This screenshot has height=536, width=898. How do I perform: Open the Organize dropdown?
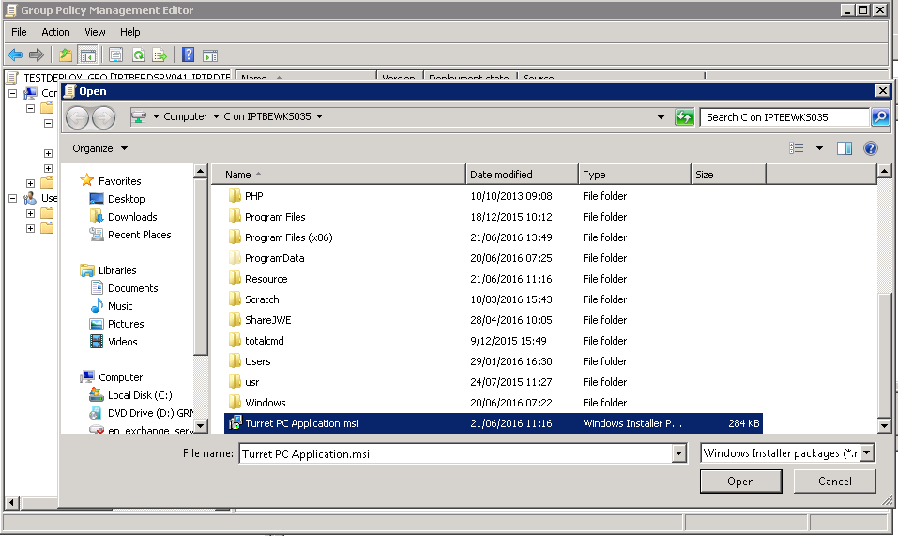(99, 148)
